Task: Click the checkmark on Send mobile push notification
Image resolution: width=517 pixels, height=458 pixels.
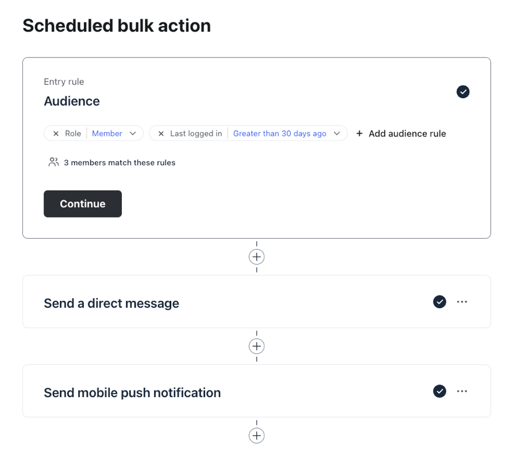Action: tap(439, 391)
